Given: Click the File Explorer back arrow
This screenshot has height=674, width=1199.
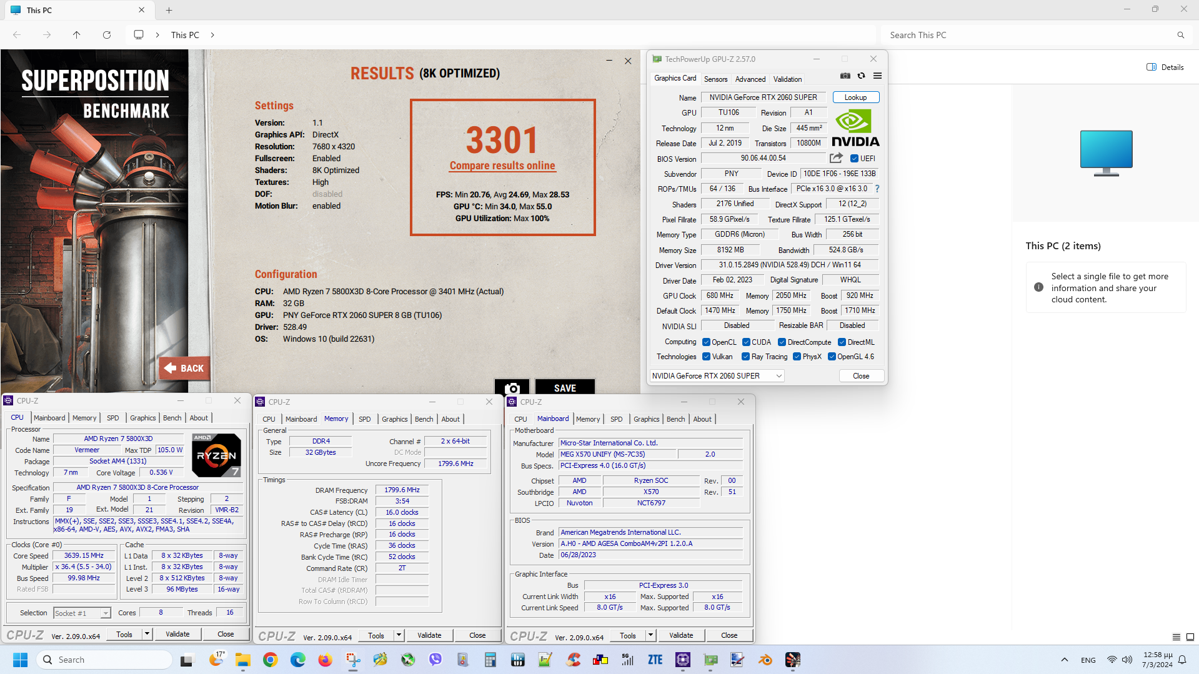Looking at the screenshot, I should [x=17, y=35].
